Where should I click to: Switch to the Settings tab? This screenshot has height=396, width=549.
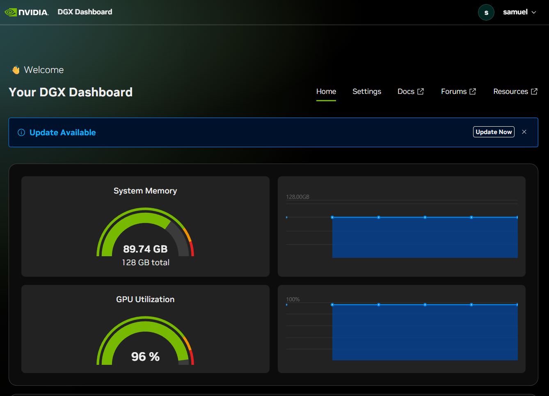tap(367, 91)
